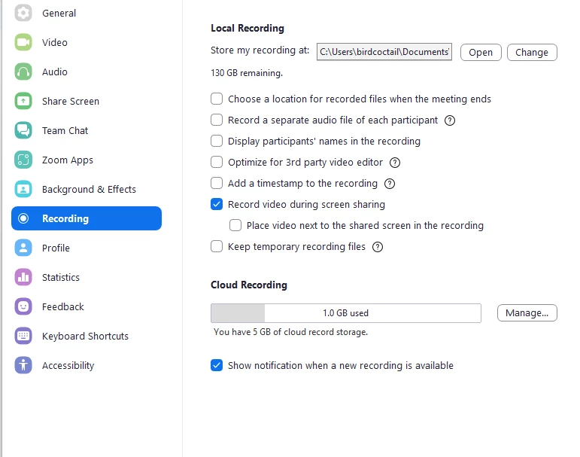
Task: Click the 'Store my recording at:' label
Action: coord(260,50)
